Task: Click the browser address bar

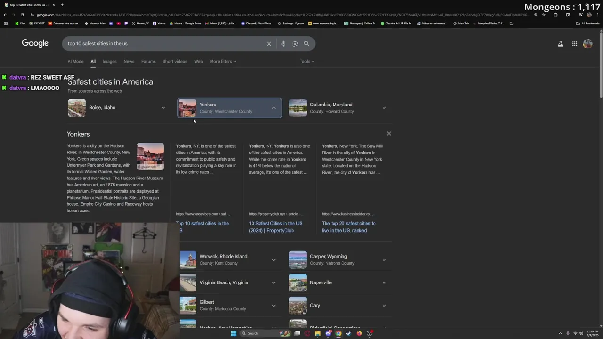Action: click(x=283, y=15)
